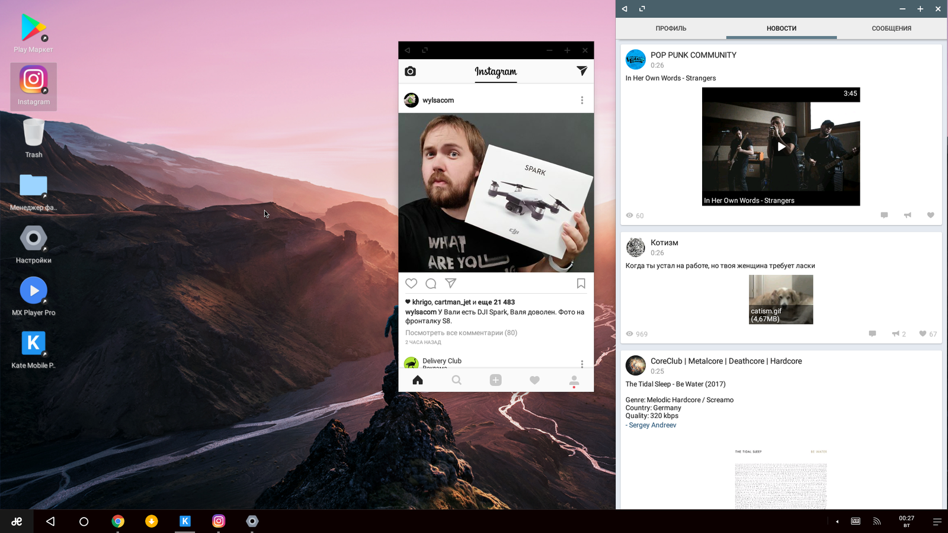Switch to Instagram in taskbar
Viewport: 948px width, 533px height.
point(219,521)
